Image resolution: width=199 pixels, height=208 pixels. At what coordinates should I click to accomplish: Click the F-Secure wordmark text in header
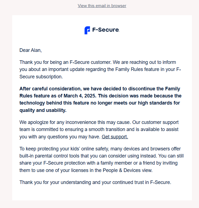(x=106, y=30)
